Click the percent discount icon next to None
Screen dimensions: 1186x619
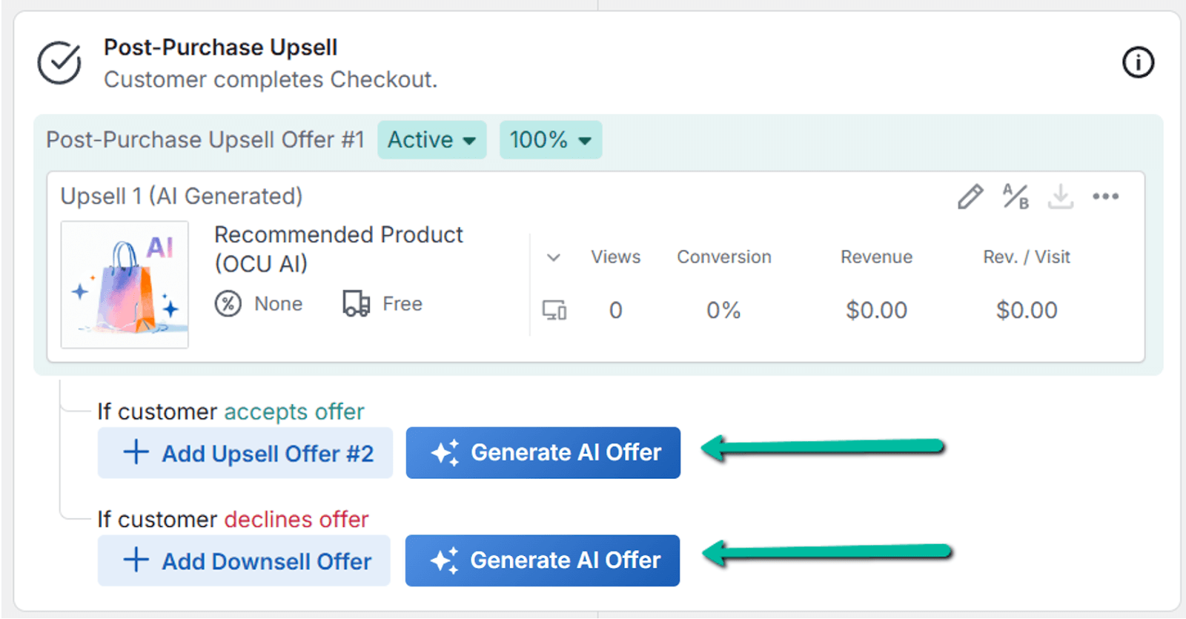[x=228, y=304]
